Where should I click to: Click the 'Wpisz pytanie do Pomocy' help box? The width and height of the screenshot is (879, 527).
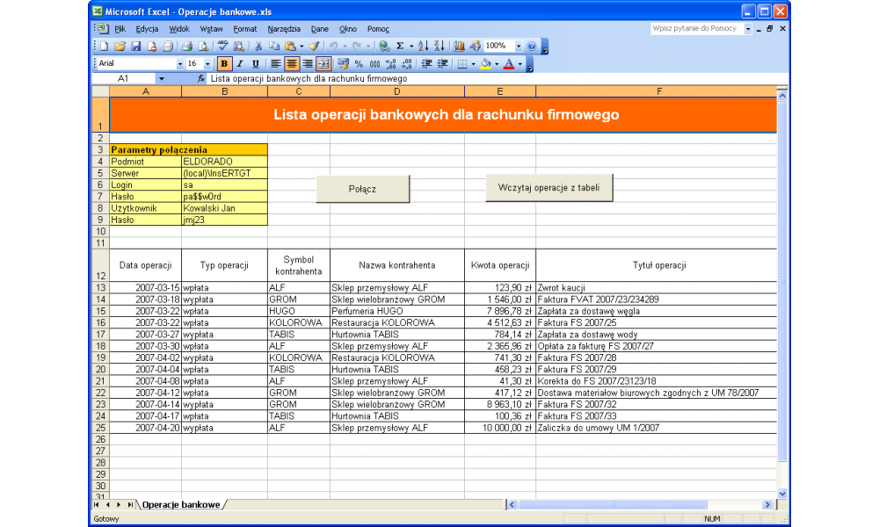(x=697, y=29)
